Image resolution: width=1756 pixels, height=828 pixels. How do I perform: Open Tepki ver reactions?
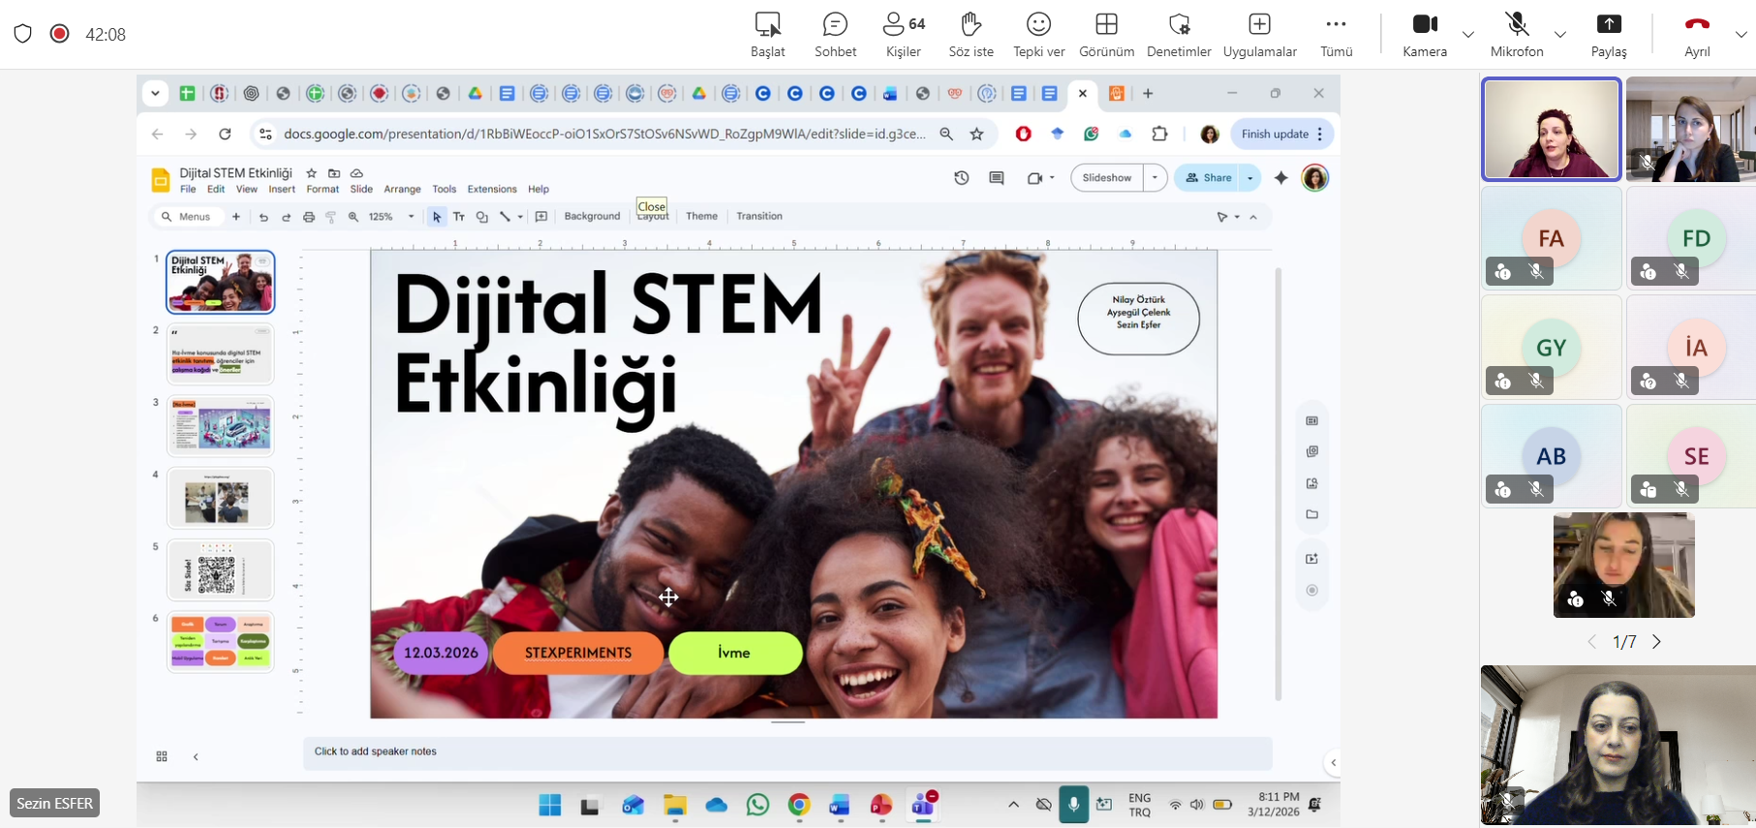point(1038,34)
